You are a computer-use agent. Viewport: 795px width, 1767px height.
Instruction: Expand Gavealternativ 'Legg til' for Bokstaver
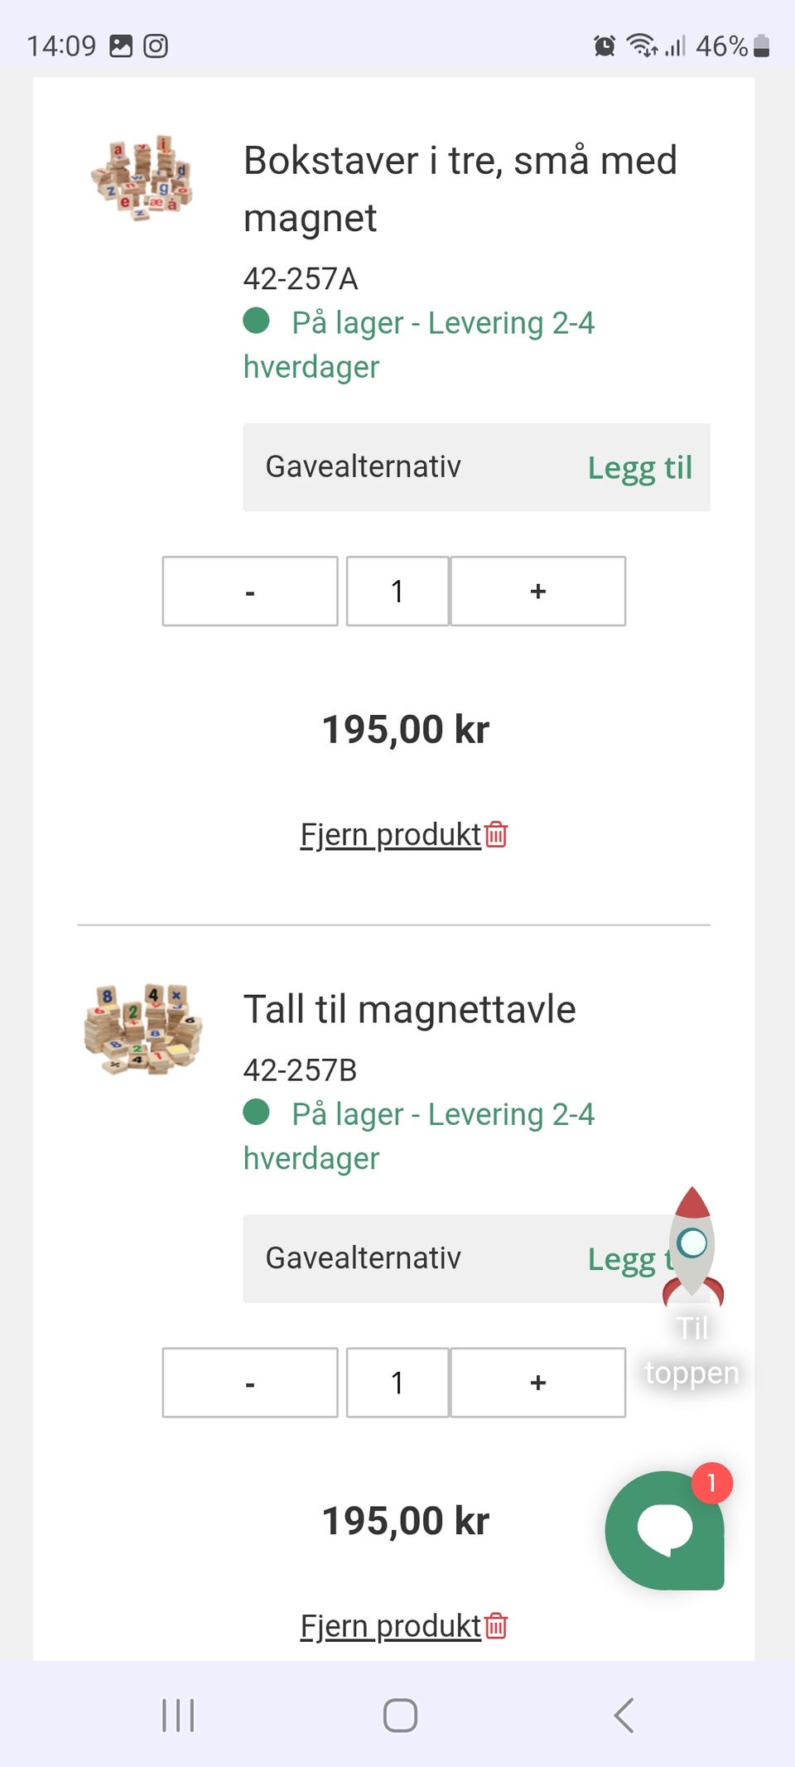click(x=640, y=468)
